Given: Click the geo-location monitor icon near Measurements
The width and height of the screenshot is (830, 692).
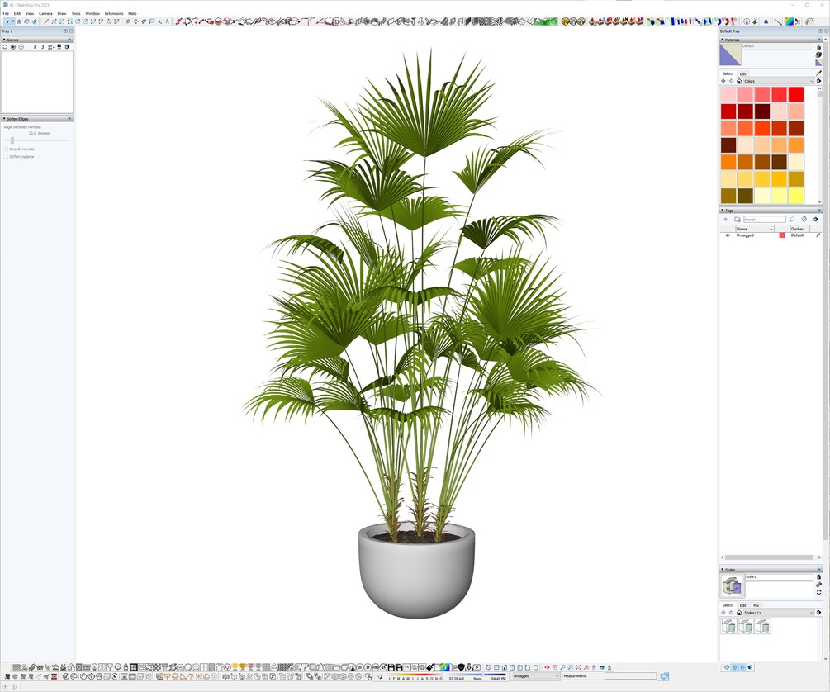Looking at the screenshot, I should tap(664, 676).
